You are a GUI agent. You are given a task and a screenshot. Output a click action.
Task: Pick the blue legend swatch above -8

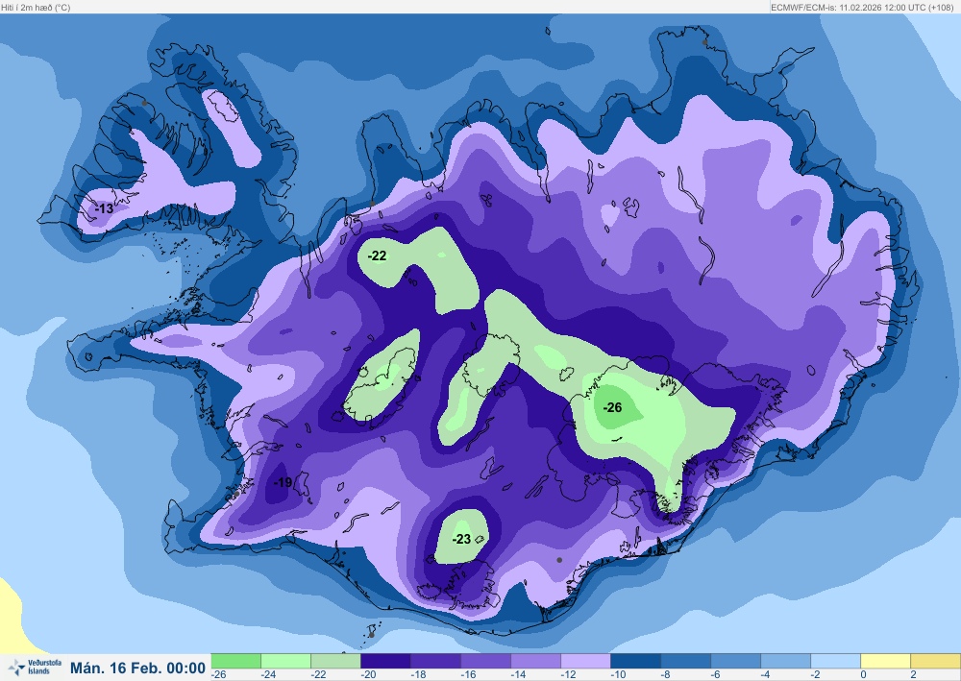click(x=686, y=661)
